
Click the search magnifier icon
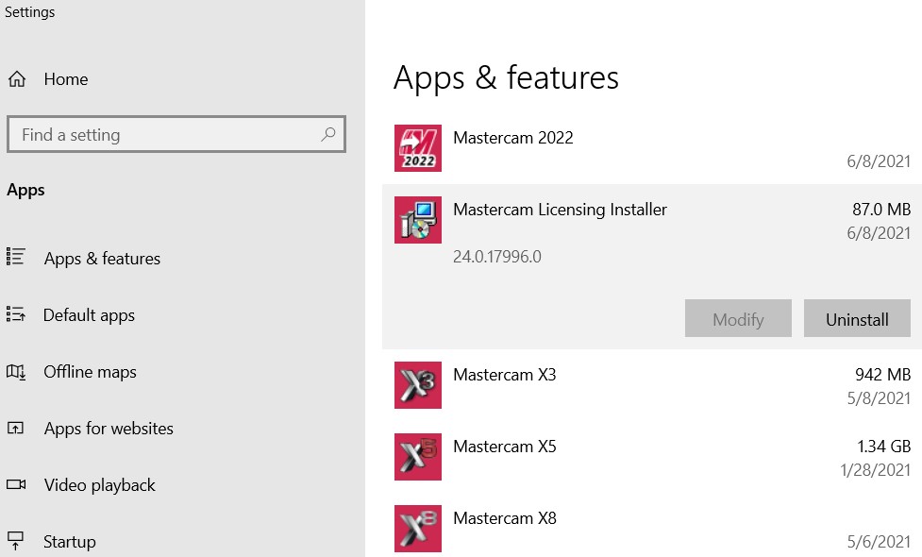point(328,135)
